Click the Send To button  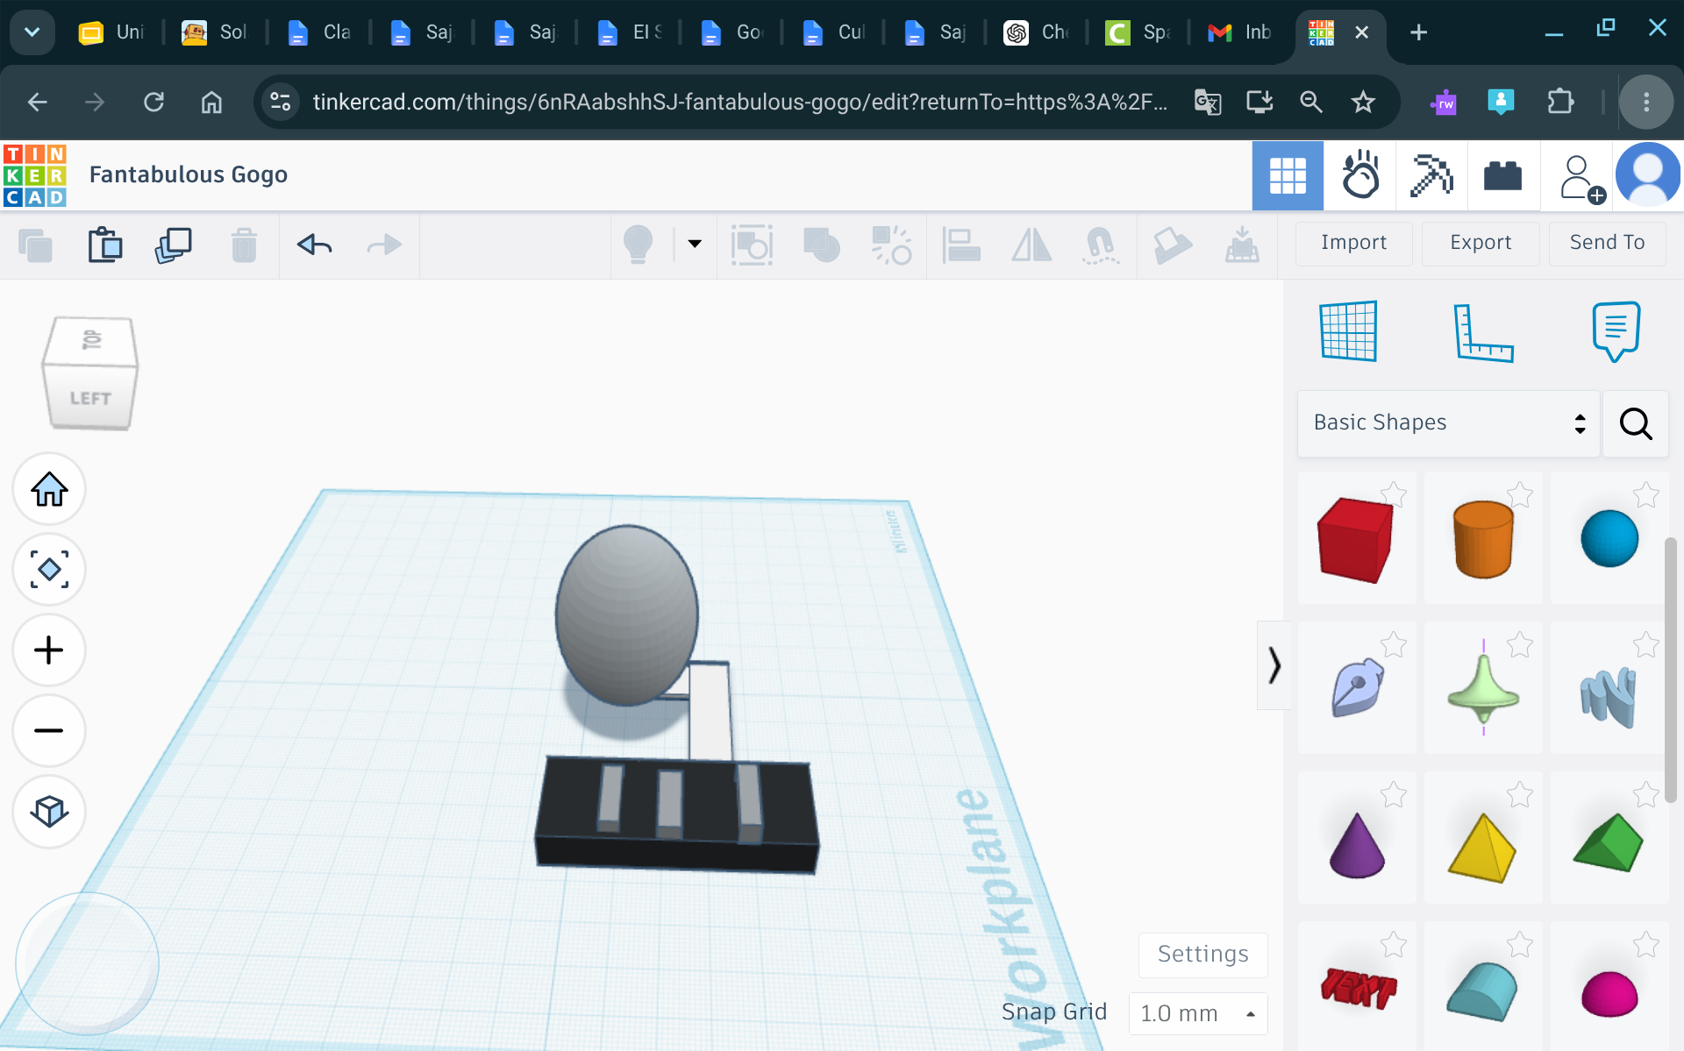[x=1607, y=243]
